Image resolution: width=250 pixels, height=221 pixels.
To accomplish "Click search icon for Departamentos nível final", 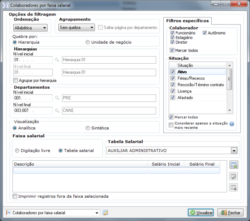I will point(57,111).
